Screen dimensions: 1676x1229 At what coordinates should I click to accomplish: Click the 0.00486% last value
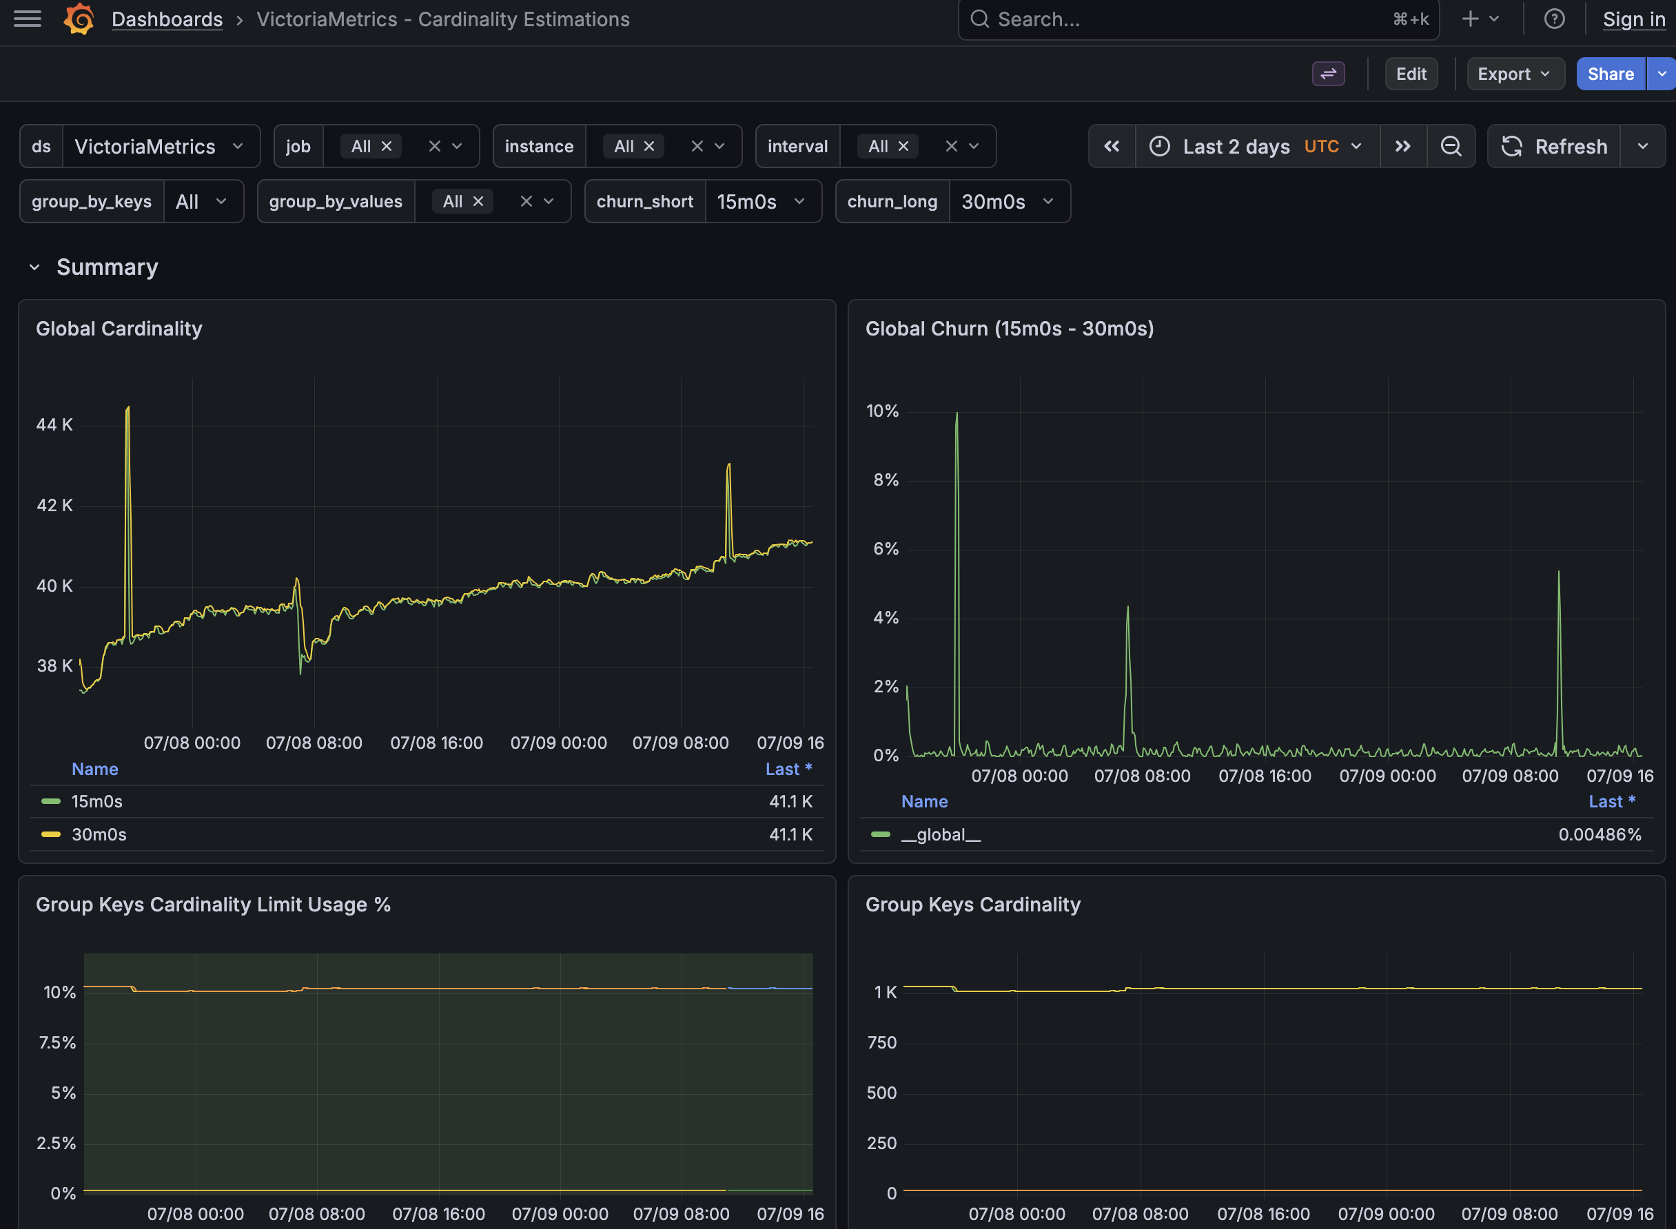coord(1600,834)
